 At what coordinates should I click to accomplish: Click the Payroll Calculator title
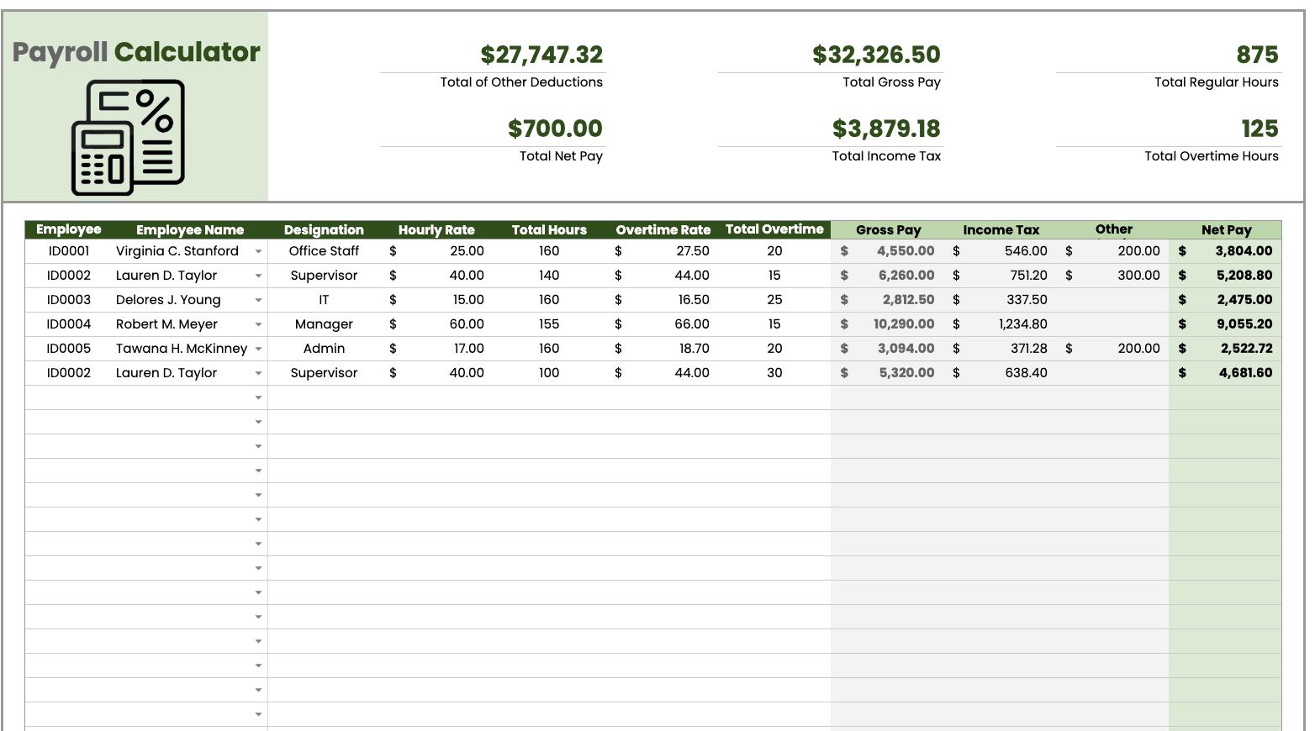136,52
